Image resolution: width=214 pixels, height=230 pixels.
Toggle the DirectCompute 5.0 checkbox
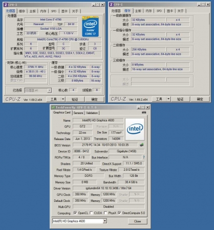(x=119, y=213)
